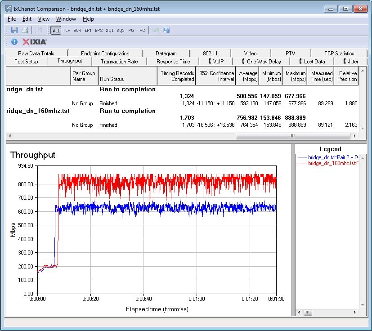Switch to Test Setup tab
The image size is (372, 331).
[x=26, y=62]
